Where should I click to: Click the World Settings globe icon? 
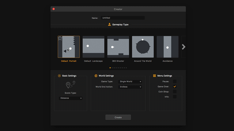(x=96, y=76)
